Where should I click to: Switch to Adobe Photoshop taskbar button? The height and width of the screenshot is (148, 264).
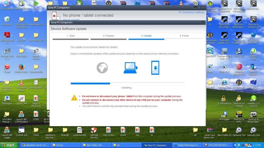click(x=187, y=145)
